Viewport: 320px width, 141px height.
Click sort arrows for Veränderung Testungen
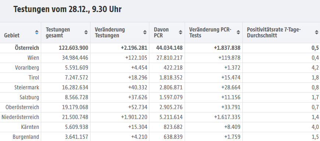(x=145, y=32)
